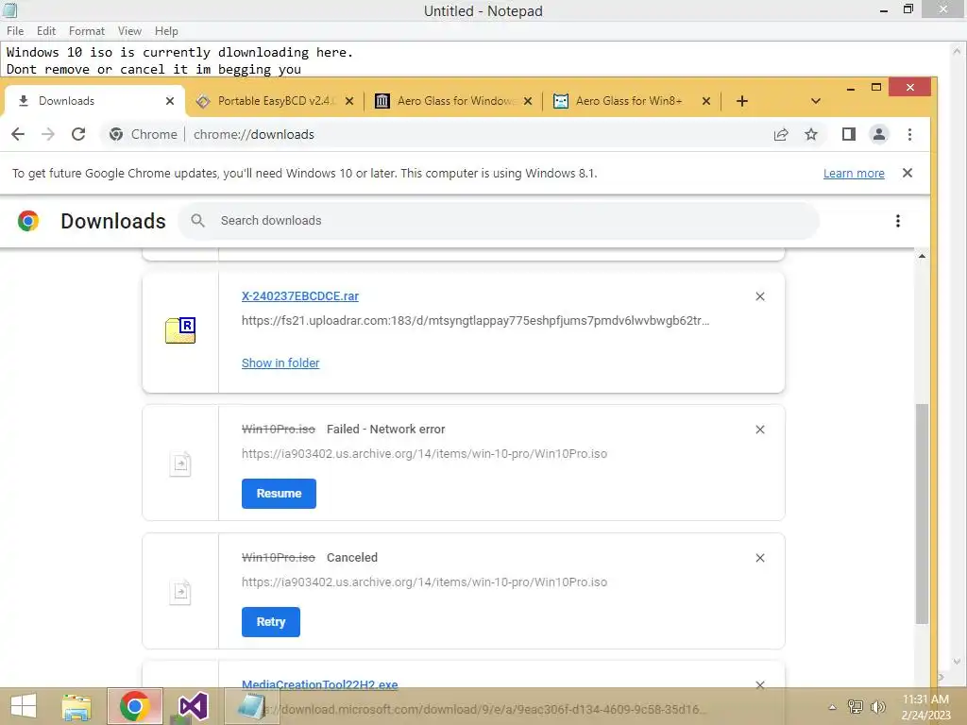Open the tab search chevron
The height and width of the screenshot is (725, 967).
[x=815, y=101]
